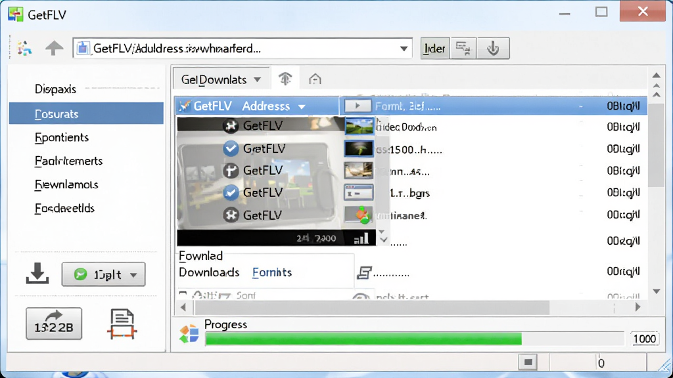Select the row containing '1500'

point(494,149)
